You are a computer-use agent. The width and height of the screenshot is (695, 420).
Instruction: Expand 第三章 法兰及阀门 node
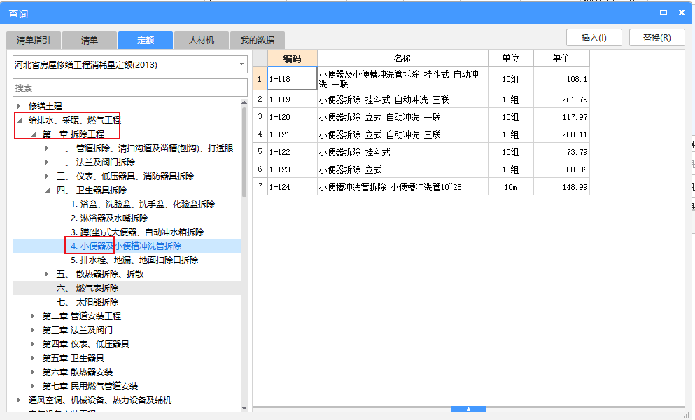click(33, 330)
